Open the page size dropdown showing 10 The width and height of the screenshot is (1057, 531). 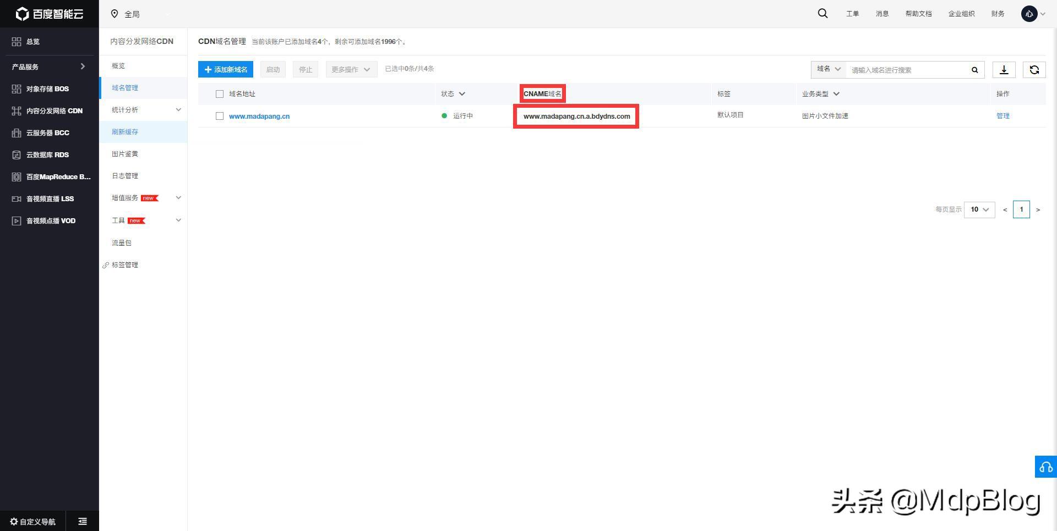coord(979,209)
